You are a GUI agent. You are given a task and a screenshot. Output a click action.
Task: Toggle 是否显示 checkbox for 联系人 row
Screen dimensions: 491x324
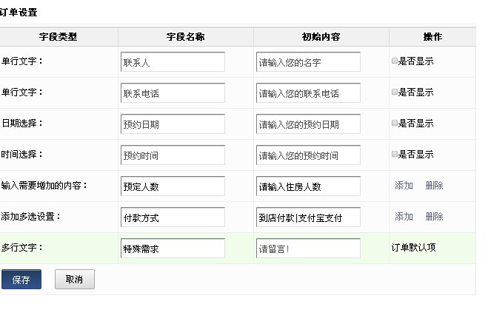tap(395, 61)
